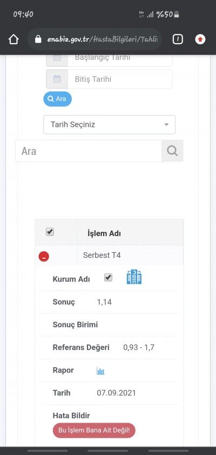Image resolution: width=216 pixels, height=455 pixels.
Task: Open the browser tab switcher icon
Action: [x=178, y=39]
